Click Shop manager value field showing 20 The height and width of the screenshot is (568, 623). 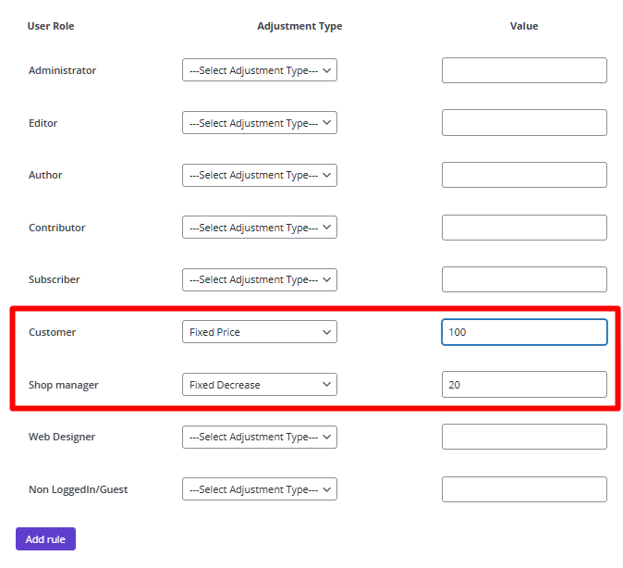[x=524, y=385]
